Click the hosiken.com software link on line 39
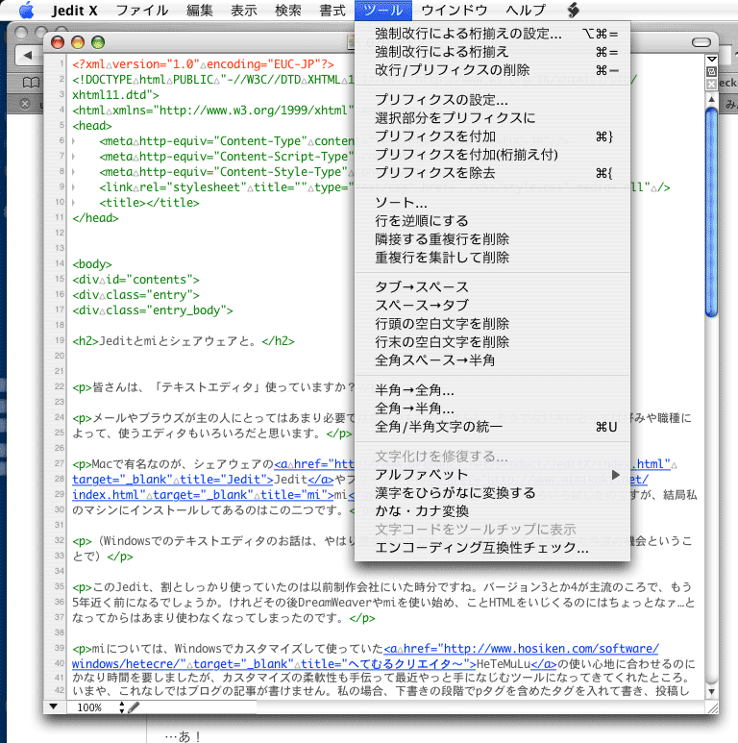The image size is (738, 743). (x=522, y=648)
